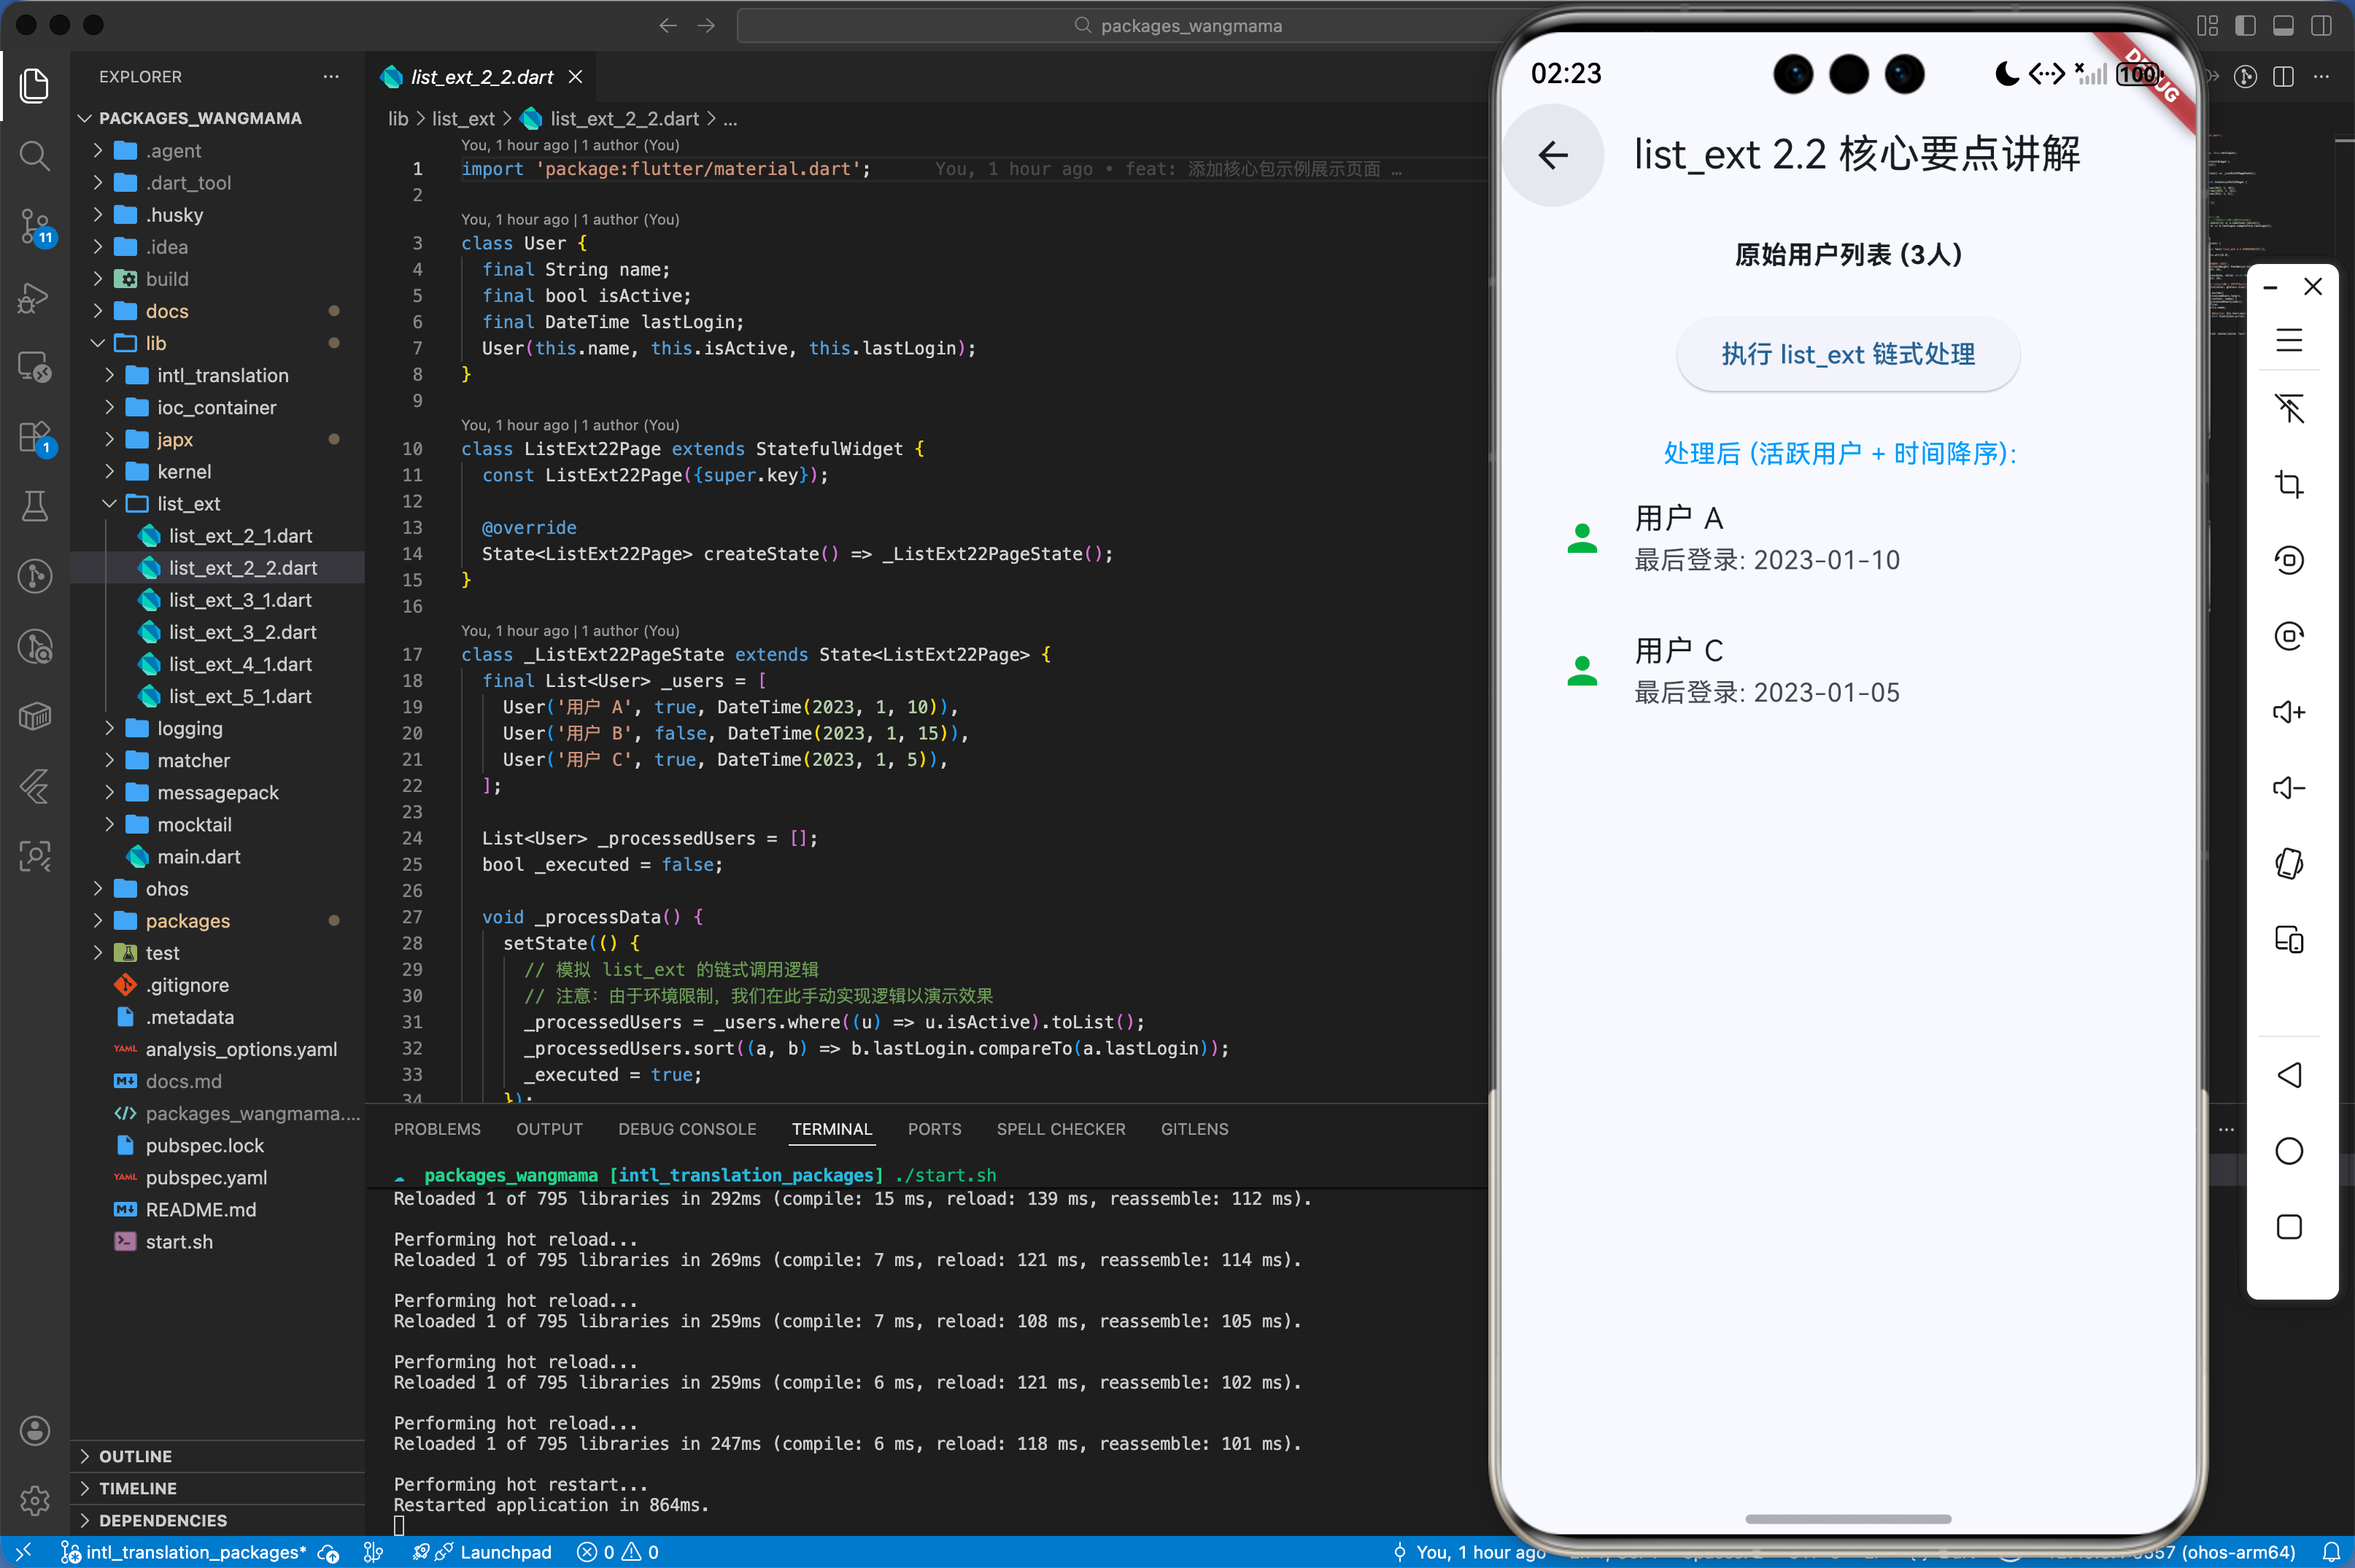This screenshot has height=1568, width=2355.
Task: Toggle bottom panel layout icon
Action: [x=2284, y=26]
